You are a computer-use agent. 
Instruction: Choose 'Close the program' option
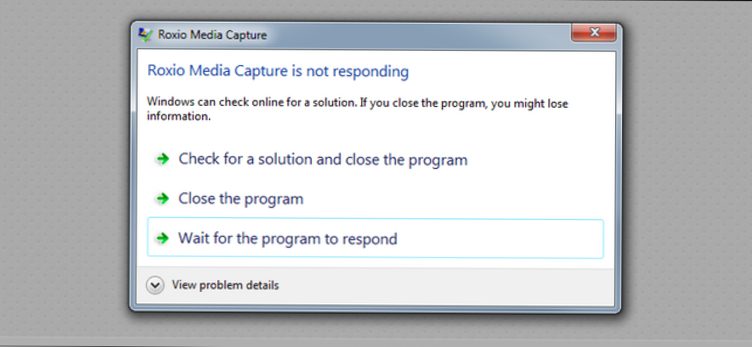(x=241, y=198)
